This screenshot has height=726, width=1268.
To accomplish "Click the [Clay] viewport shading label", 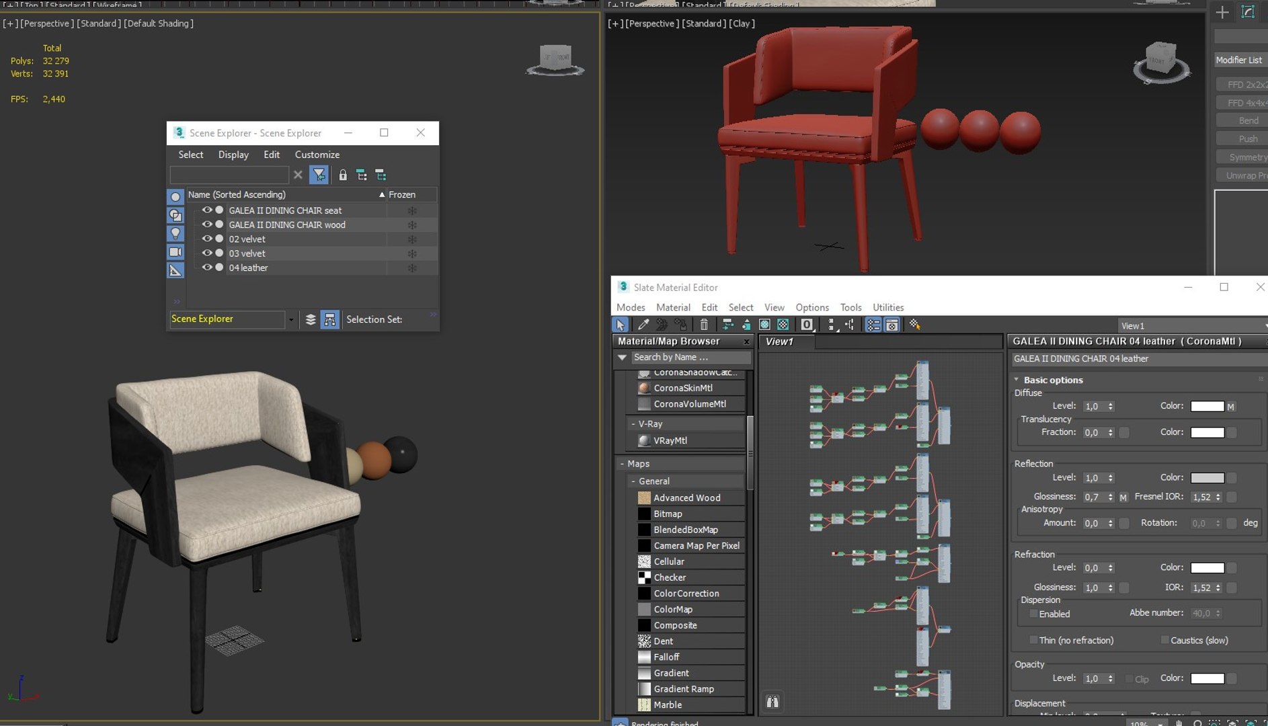I will 742,24.
